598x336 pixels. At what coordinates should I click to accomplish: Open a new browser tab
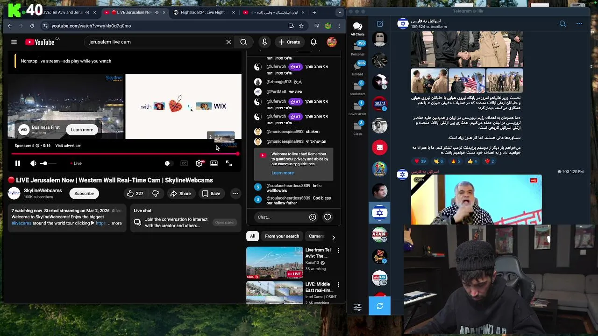tap(314, 12)
